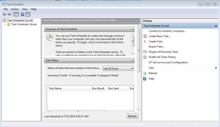Click the Back arrow toolbar icon
The width and height of the screenshot is (220, 127).
coord(4,14)
